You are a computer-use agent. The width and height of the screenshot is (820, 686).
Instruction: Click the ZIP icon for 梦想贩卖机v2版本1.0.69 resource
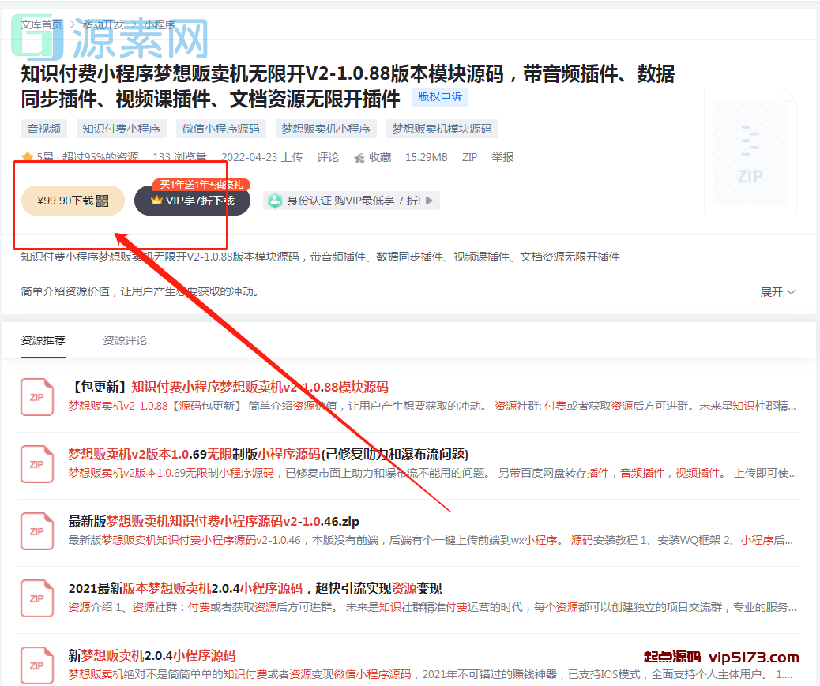pos(37,464)
